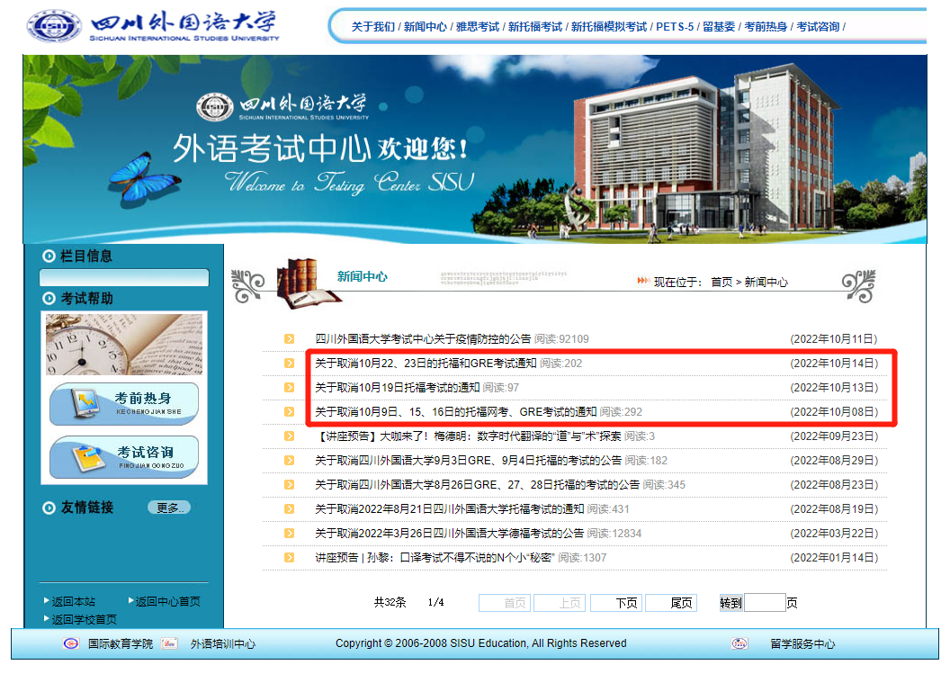Screen dimensions: 950x674
Task: Jump to last page with 尾页
Action: coord(671,603)
